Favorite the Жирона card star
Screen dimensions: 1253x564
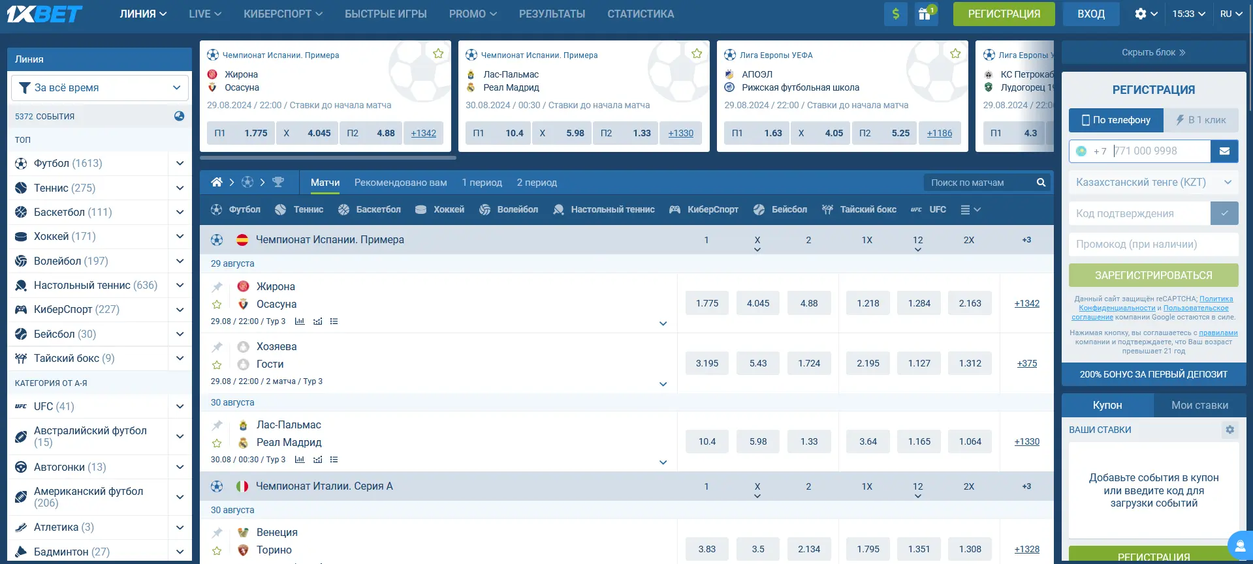pos(438,53)
